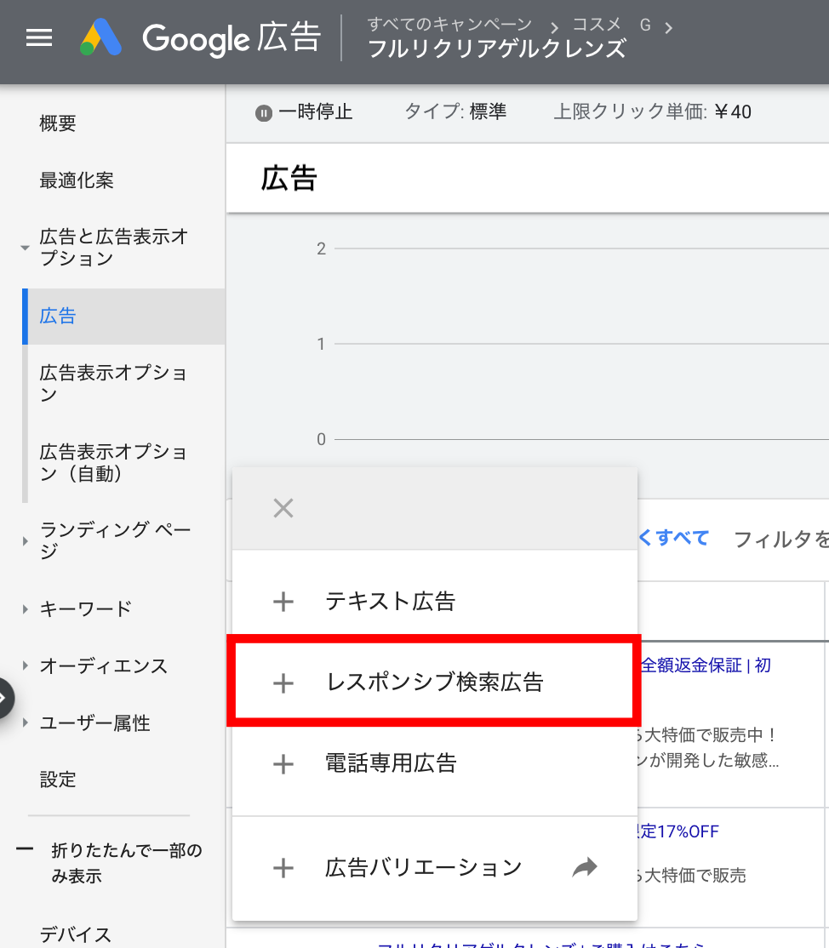
Task: Click the Google Ads logo
Action: click(x=101, y=37)
